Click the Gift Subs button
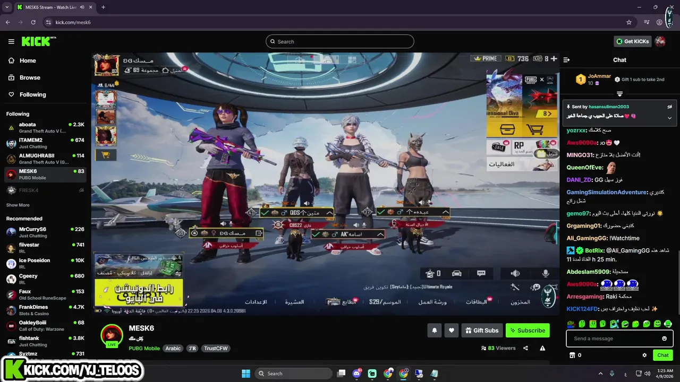 point(482,330)
